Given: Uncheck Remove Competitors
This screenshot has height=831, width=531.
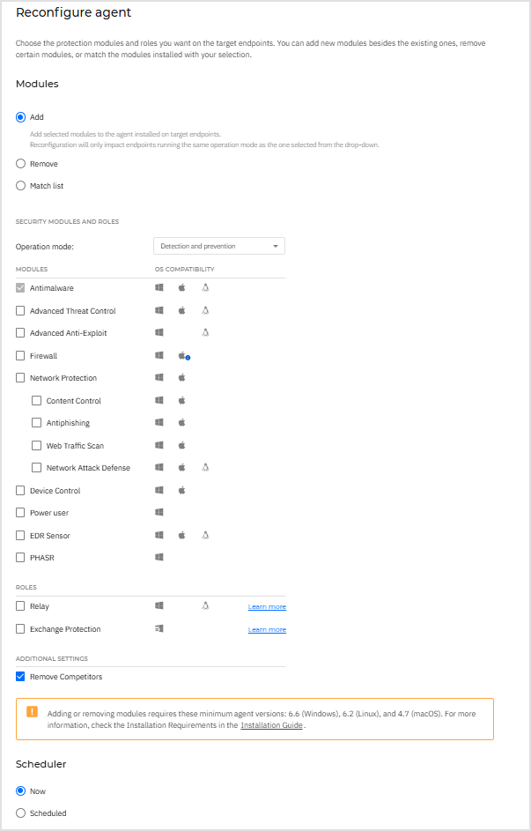Looking at the screenshot, I should point(20,677).
